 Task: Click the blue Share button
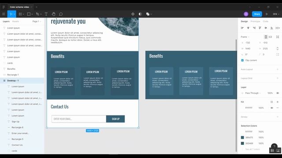click(x=257, y=14)
